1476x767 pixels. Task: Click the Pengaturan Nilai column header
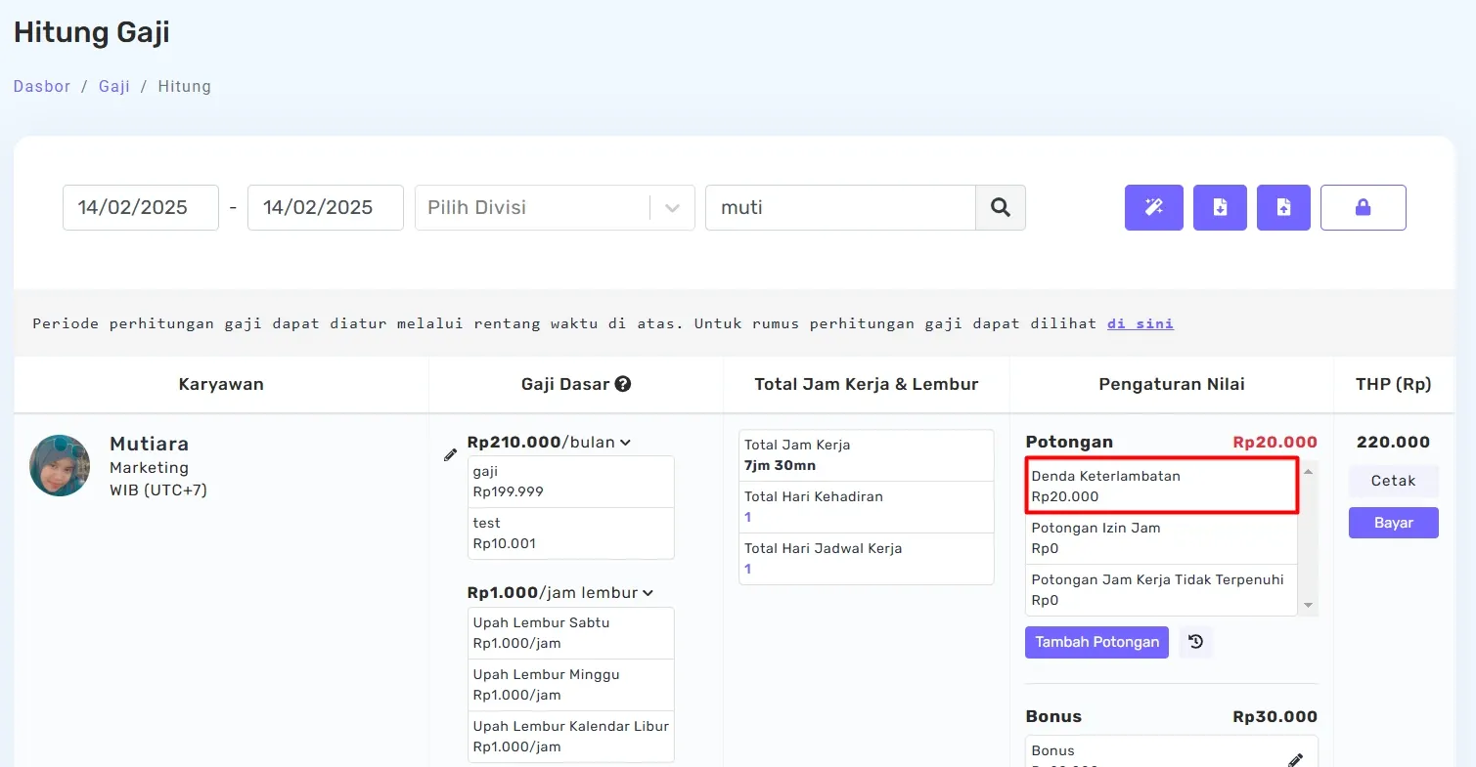1172,384
